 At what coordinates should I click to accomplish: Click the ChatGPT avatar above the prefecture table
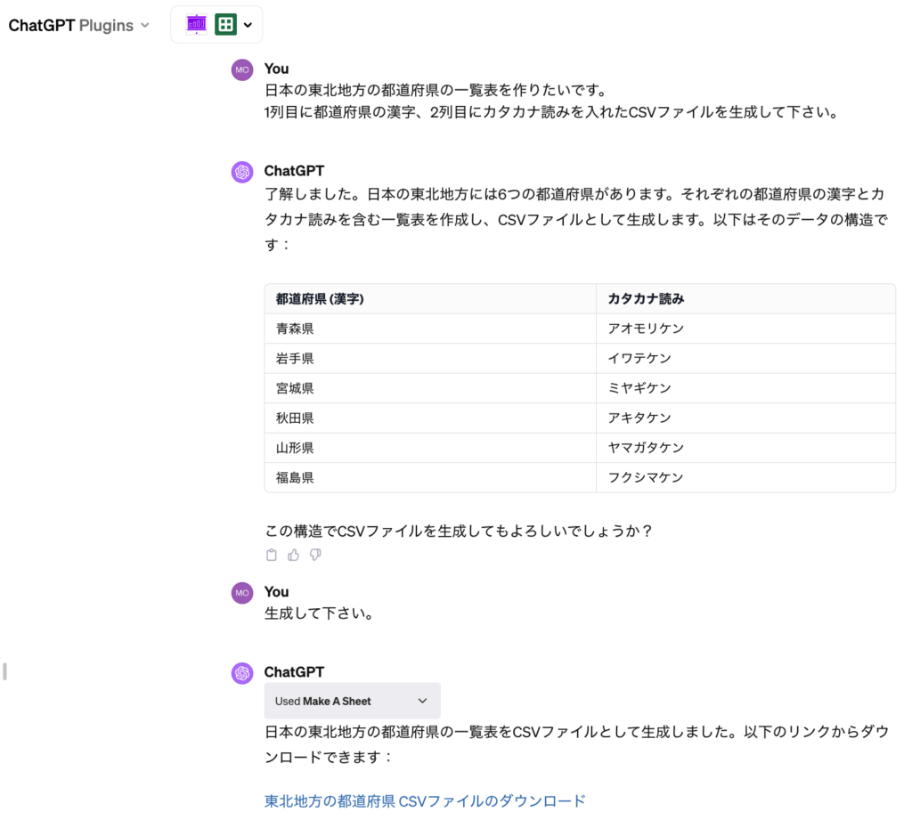[242, 172]
